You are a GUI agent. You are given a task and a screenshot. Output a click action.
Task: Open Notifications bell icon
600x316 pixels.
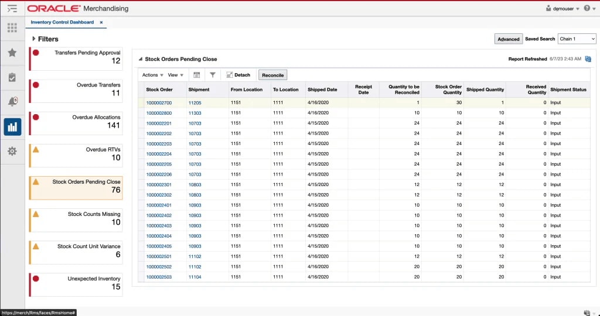click(x=12, y=102)
